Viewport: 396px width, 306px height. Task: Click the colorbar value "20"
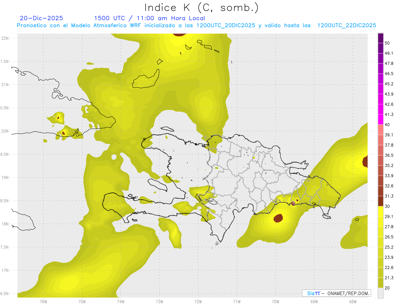click(x=387, y=288)
